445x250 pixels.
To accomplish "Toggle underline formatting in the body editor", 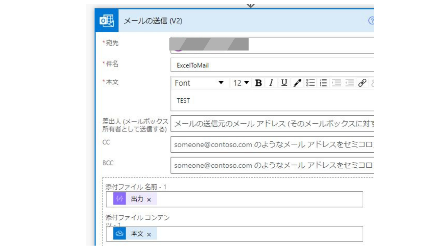I will (x=284, y=83).
